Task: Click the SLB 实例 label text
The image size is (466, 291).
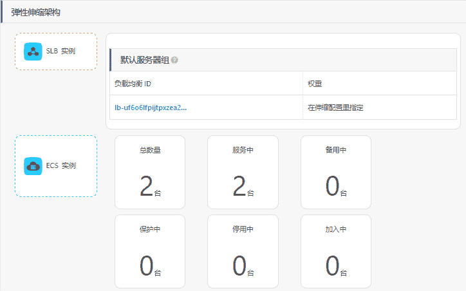Action: tap(61, 51)
